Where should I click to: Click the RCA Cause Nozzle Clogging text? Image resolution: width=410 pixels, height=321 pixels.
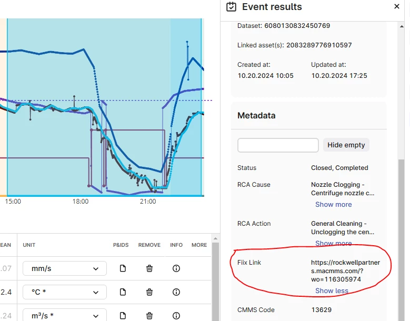tap(343, 189)
